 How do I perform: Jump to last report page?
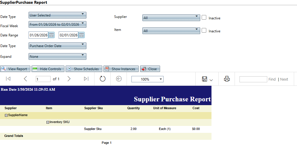click(86, 79)
